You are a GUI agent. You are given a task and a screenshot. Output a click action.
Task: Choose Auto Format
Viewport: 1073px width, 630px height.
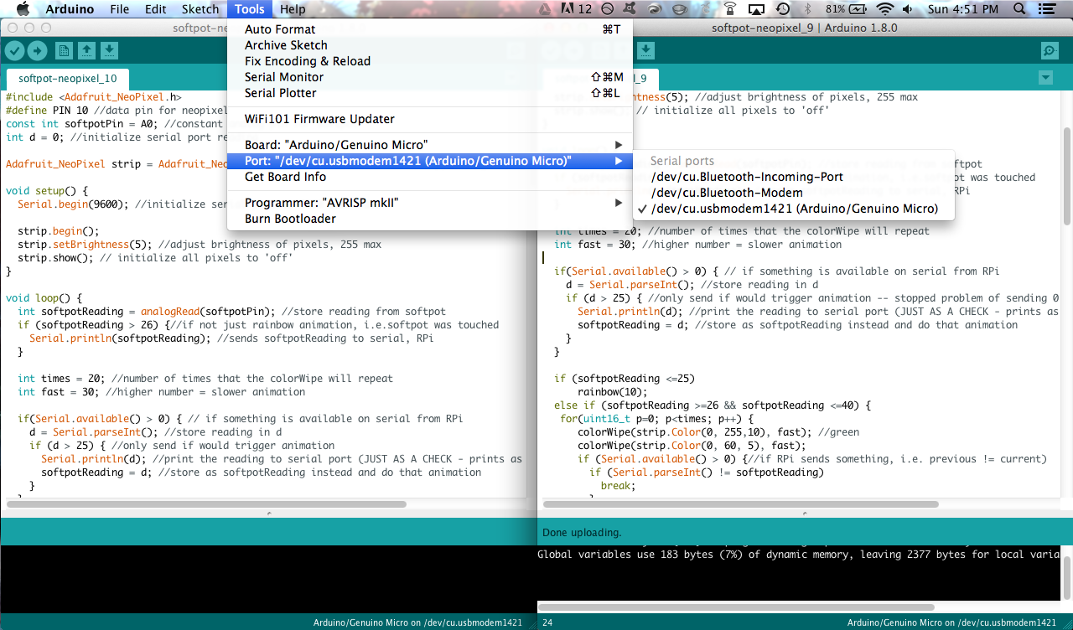click(x=430, y=29)
